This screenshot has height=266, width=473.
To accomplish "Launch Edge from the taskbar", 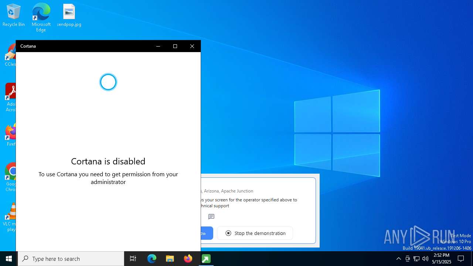I will [152, 259].
